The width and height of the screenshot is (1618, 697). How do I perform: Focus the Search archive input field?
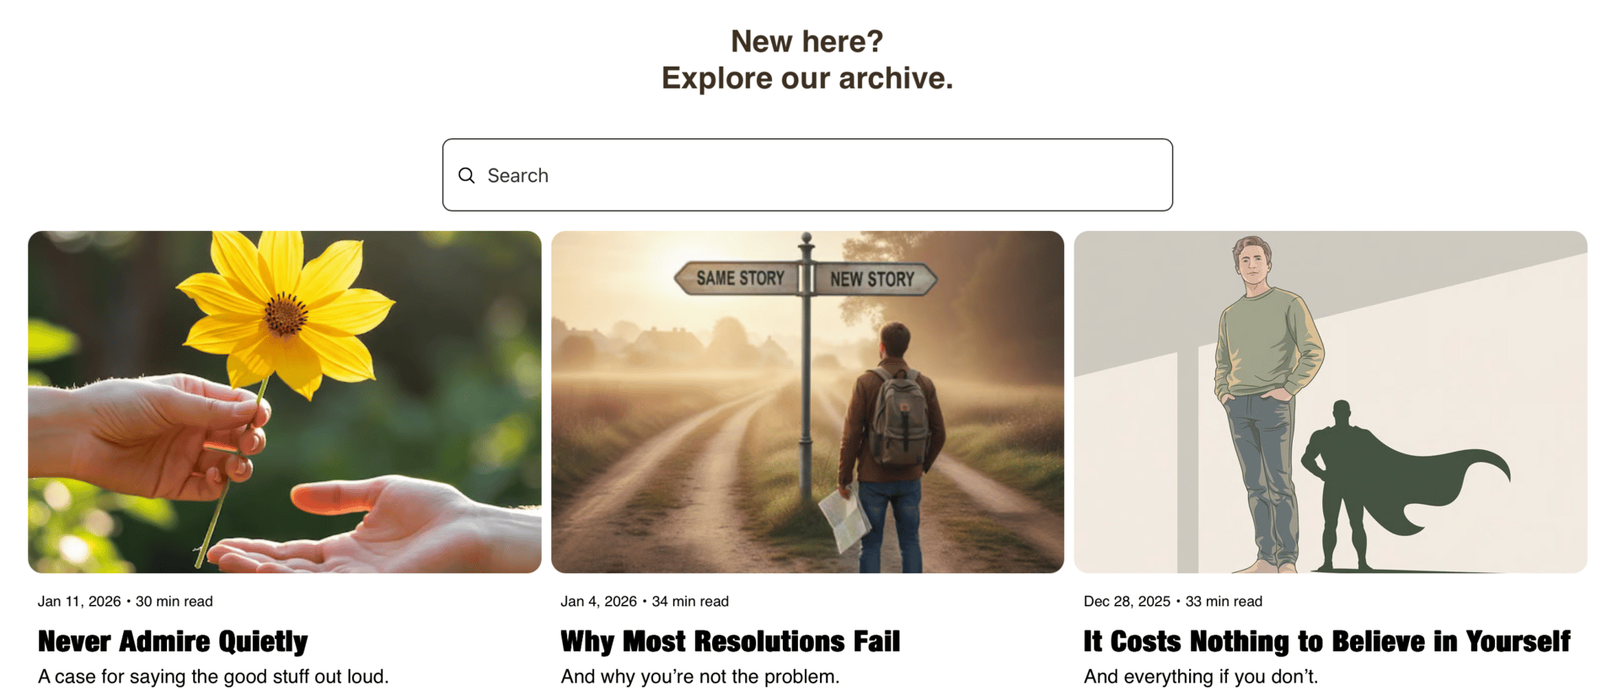807,175
